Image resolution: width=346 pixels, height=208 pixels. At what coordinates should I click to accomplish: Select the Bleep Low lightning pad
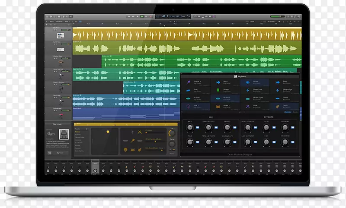tap(255, 90)
